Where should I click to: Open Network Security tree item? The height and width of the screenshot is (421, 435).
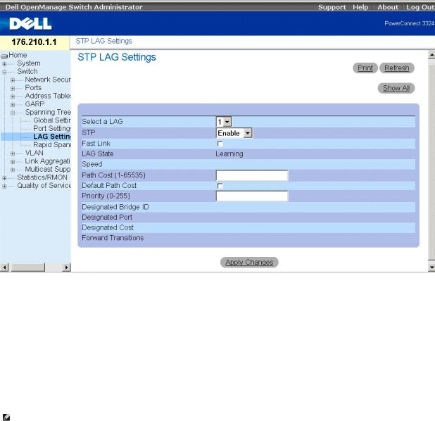[x=48, y=80]
